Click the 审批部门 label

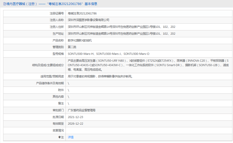58,110
